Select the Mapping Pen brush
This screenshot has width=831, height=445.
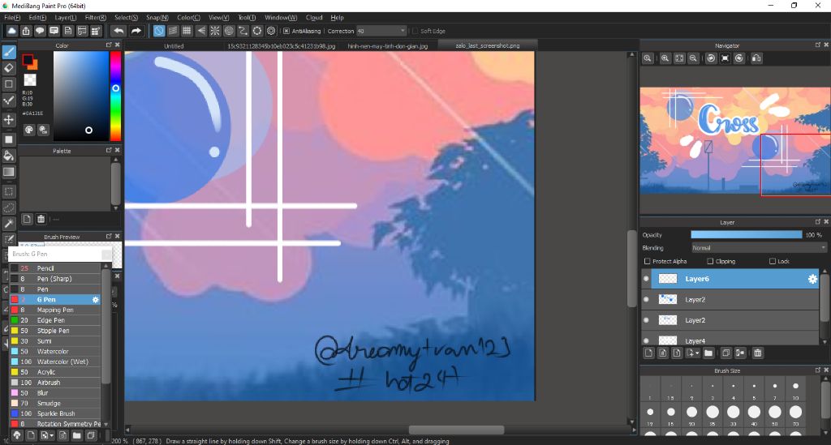(55, 310)
